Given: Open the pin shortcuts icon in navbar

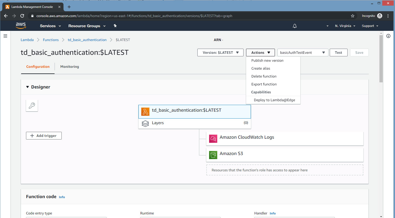Looking at the screenshot, I should pyautogui.click(x=115, y=26).
